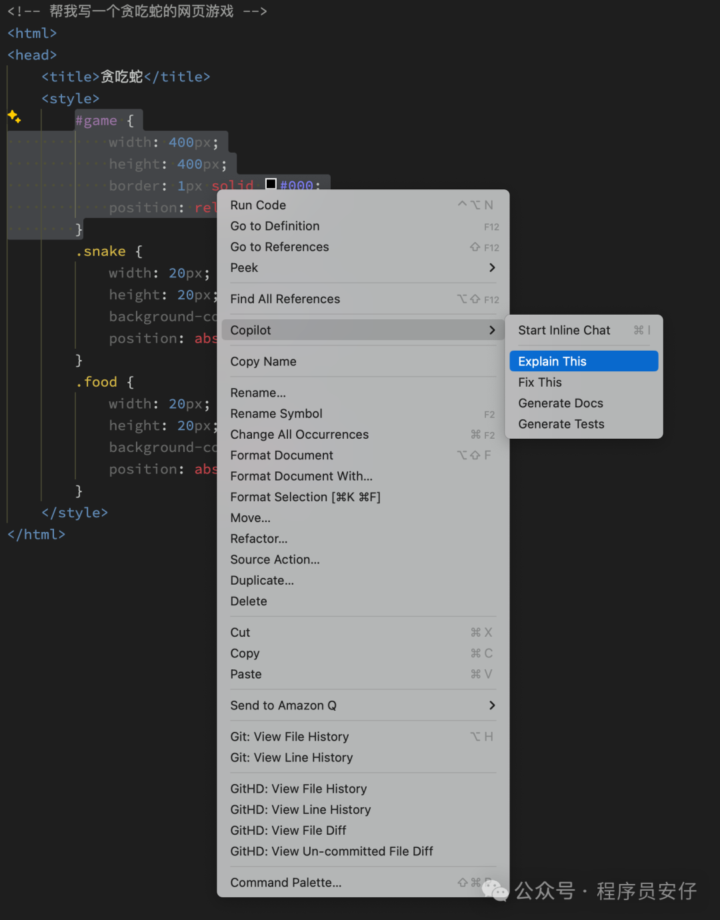Click Start Inline Chat
This screenshot has height=920, width=720.
coord(564,331)
